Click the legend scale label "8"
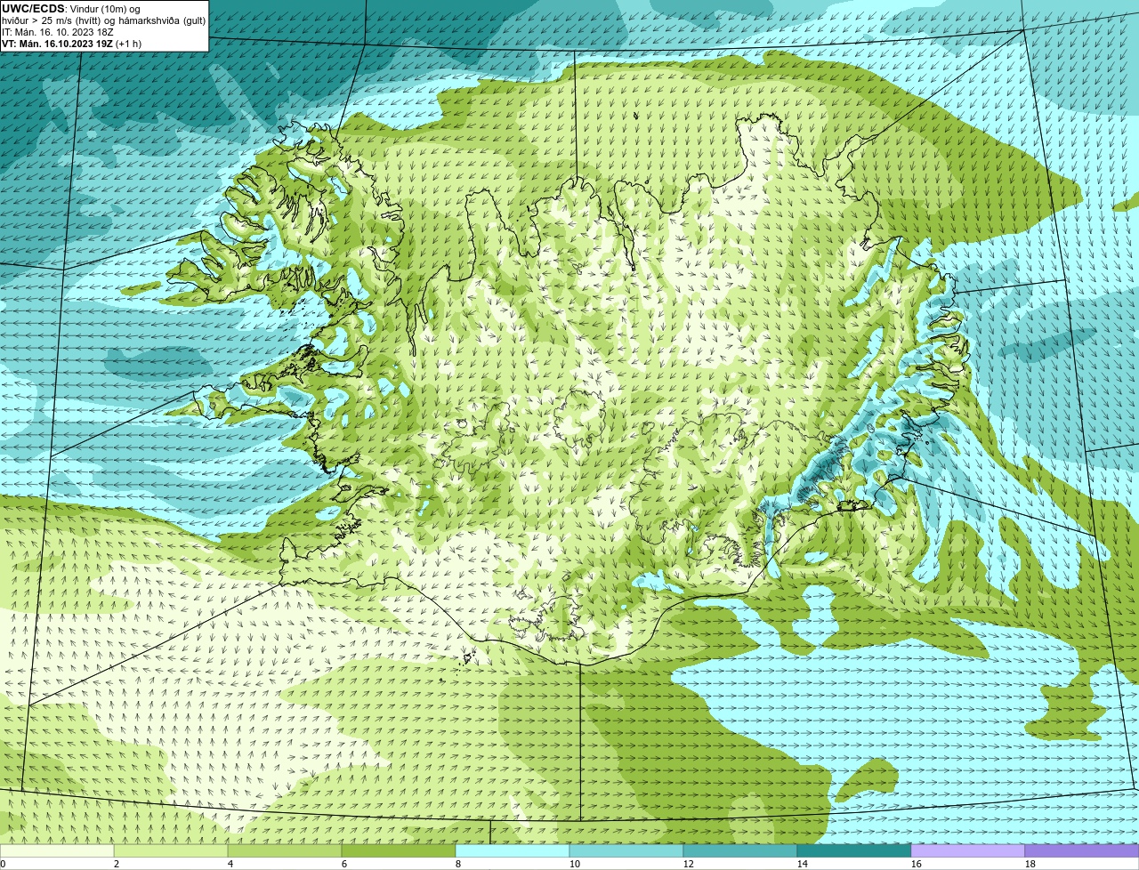This screenshot has height=870, width=1139. pyautogui.click(x=458, y=864)
